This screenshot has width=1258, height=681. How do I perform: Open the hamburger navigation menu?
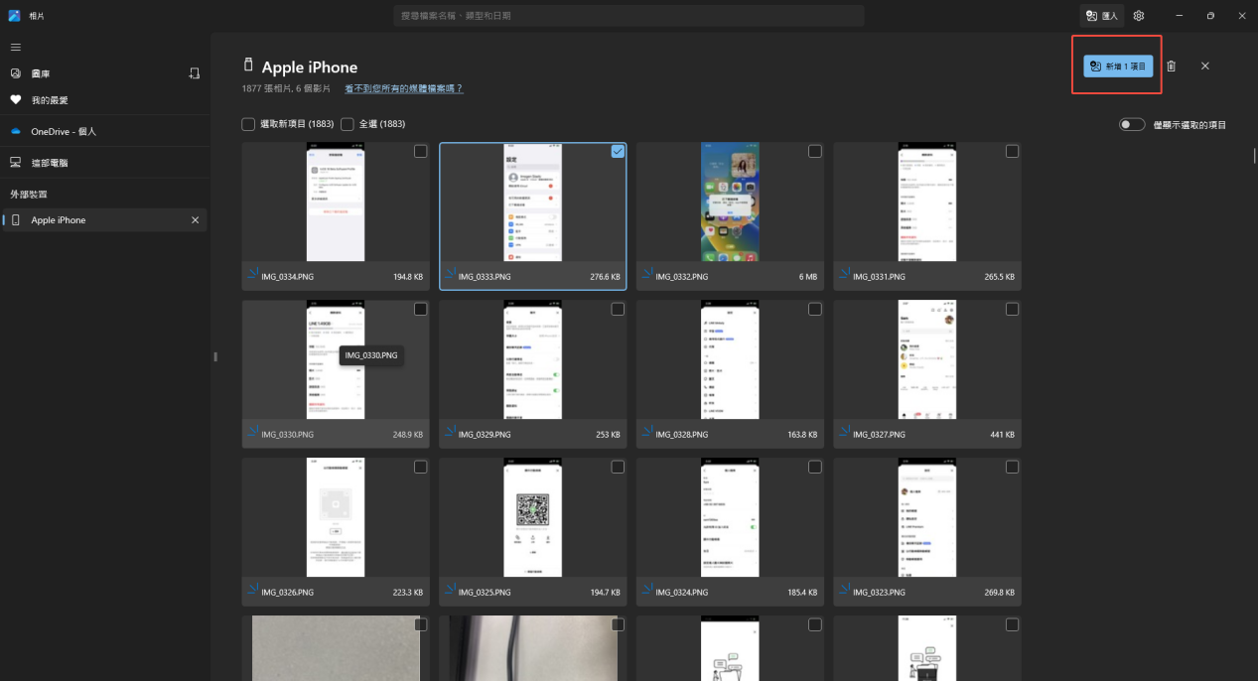(16, 47)
